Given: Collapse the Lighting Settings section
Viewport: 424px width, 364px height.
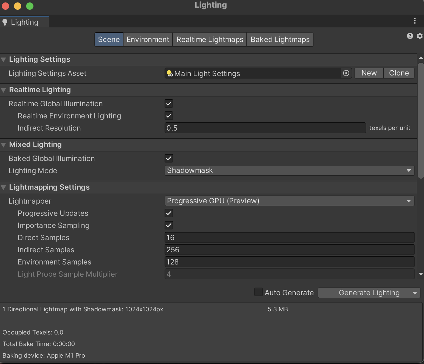Looking at the screenshot, I should pos(4,60).
